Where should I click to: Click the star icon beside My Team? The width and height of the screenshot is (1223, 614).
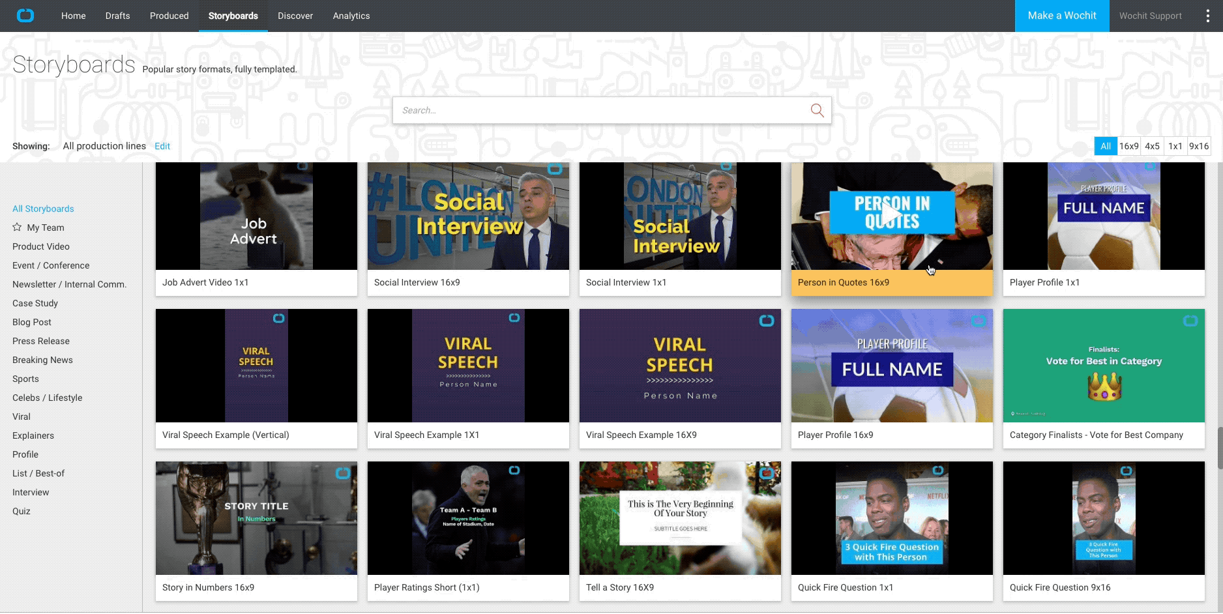click(17, 227)
